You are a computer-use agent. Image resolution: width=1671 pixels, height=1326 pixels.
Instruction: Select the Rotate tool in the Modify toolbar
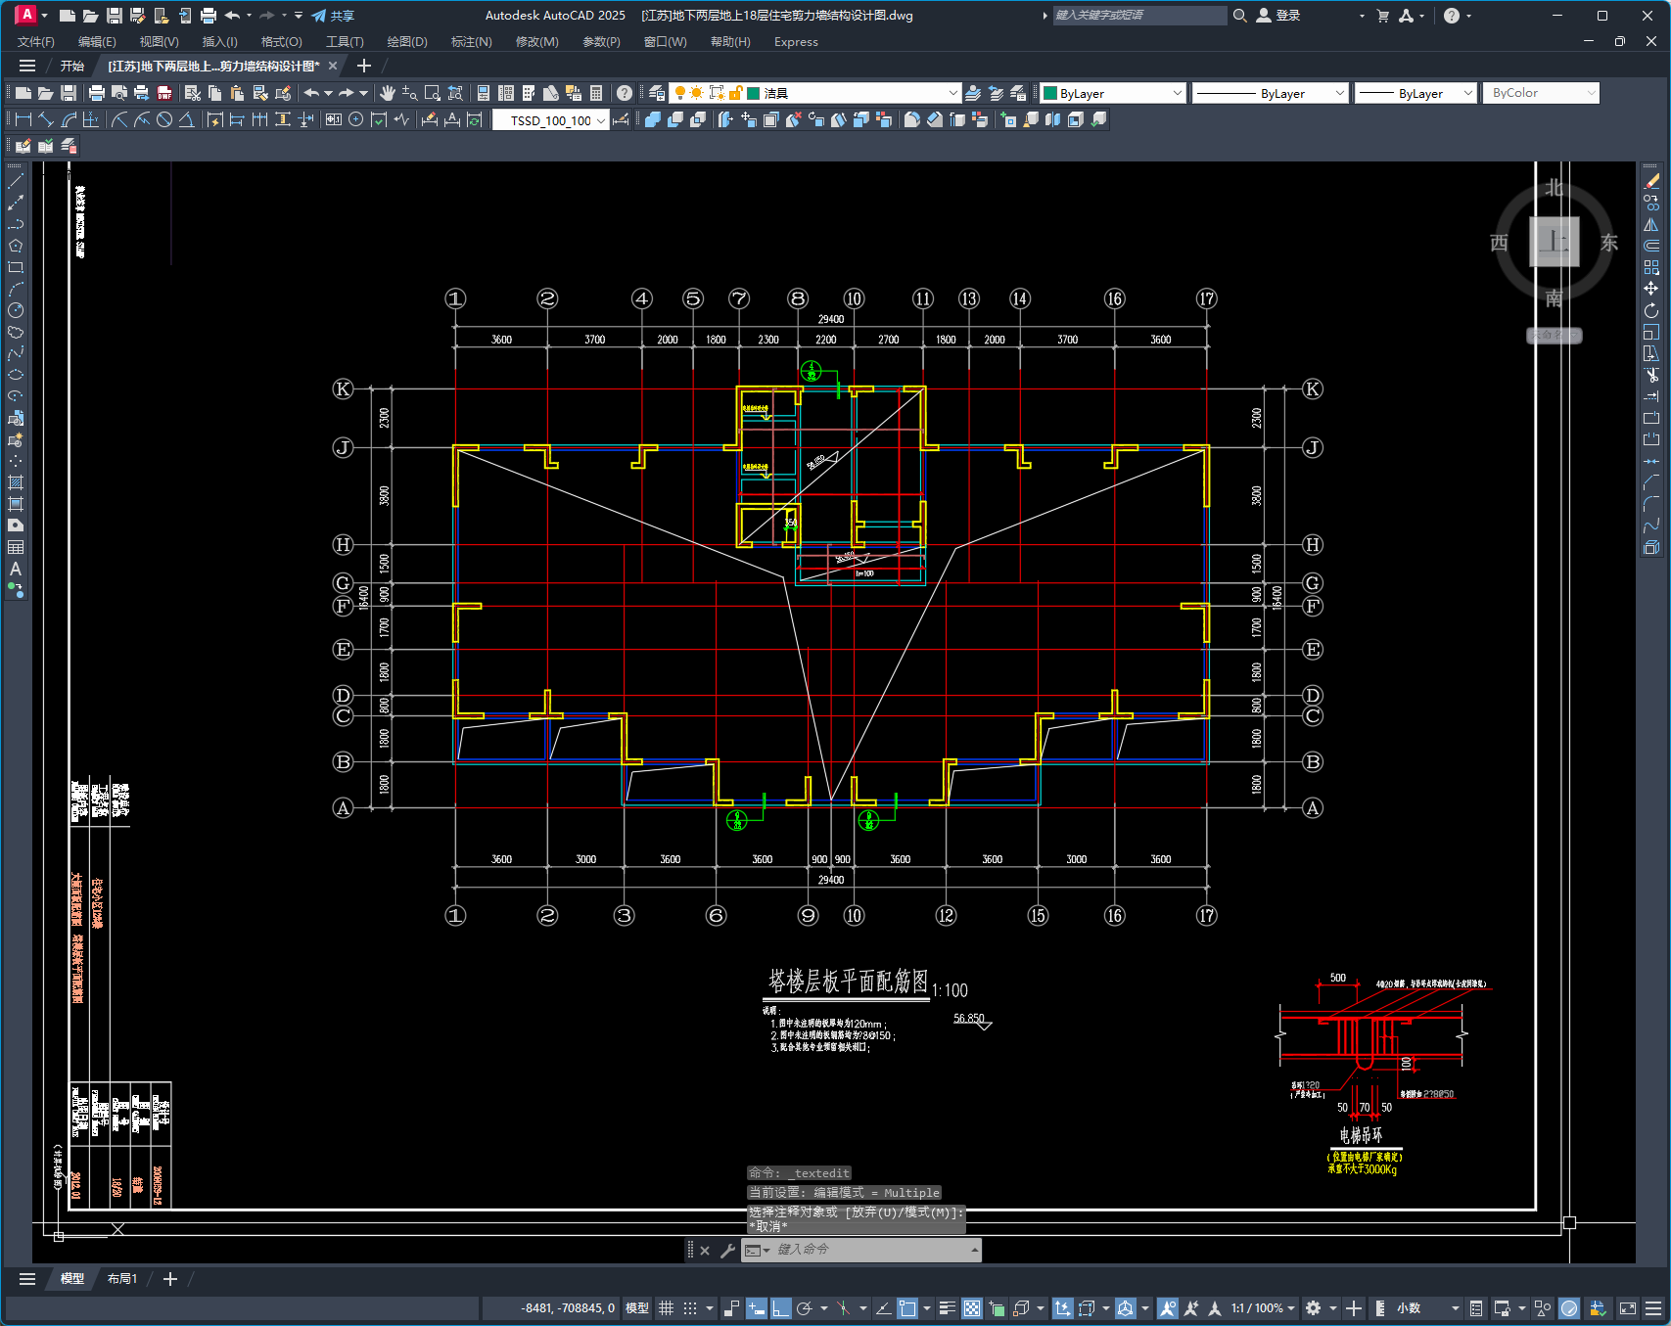(x=1651, y=310)
